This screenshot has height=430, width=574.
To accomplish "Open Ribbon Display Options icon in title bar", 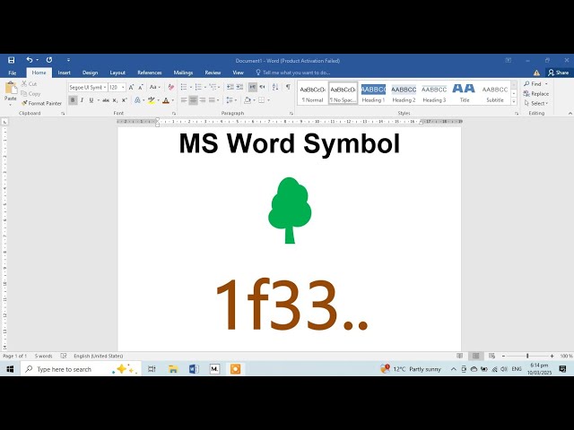I will [x=509, y=60].
